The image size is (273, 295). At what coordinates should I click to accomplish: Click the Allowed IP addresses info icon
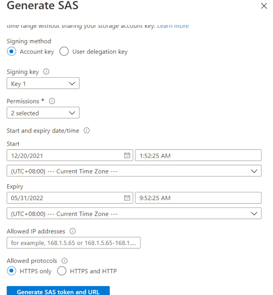pos(72,231)
